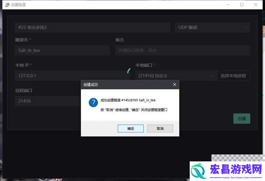265x181 pixels.
Task: Maximize the 创建隧道 window
Action: click(x=242, y=5)
